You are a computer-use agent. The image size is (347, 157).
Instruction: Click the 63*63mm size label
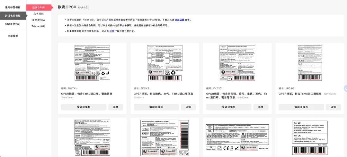[139, 98]
